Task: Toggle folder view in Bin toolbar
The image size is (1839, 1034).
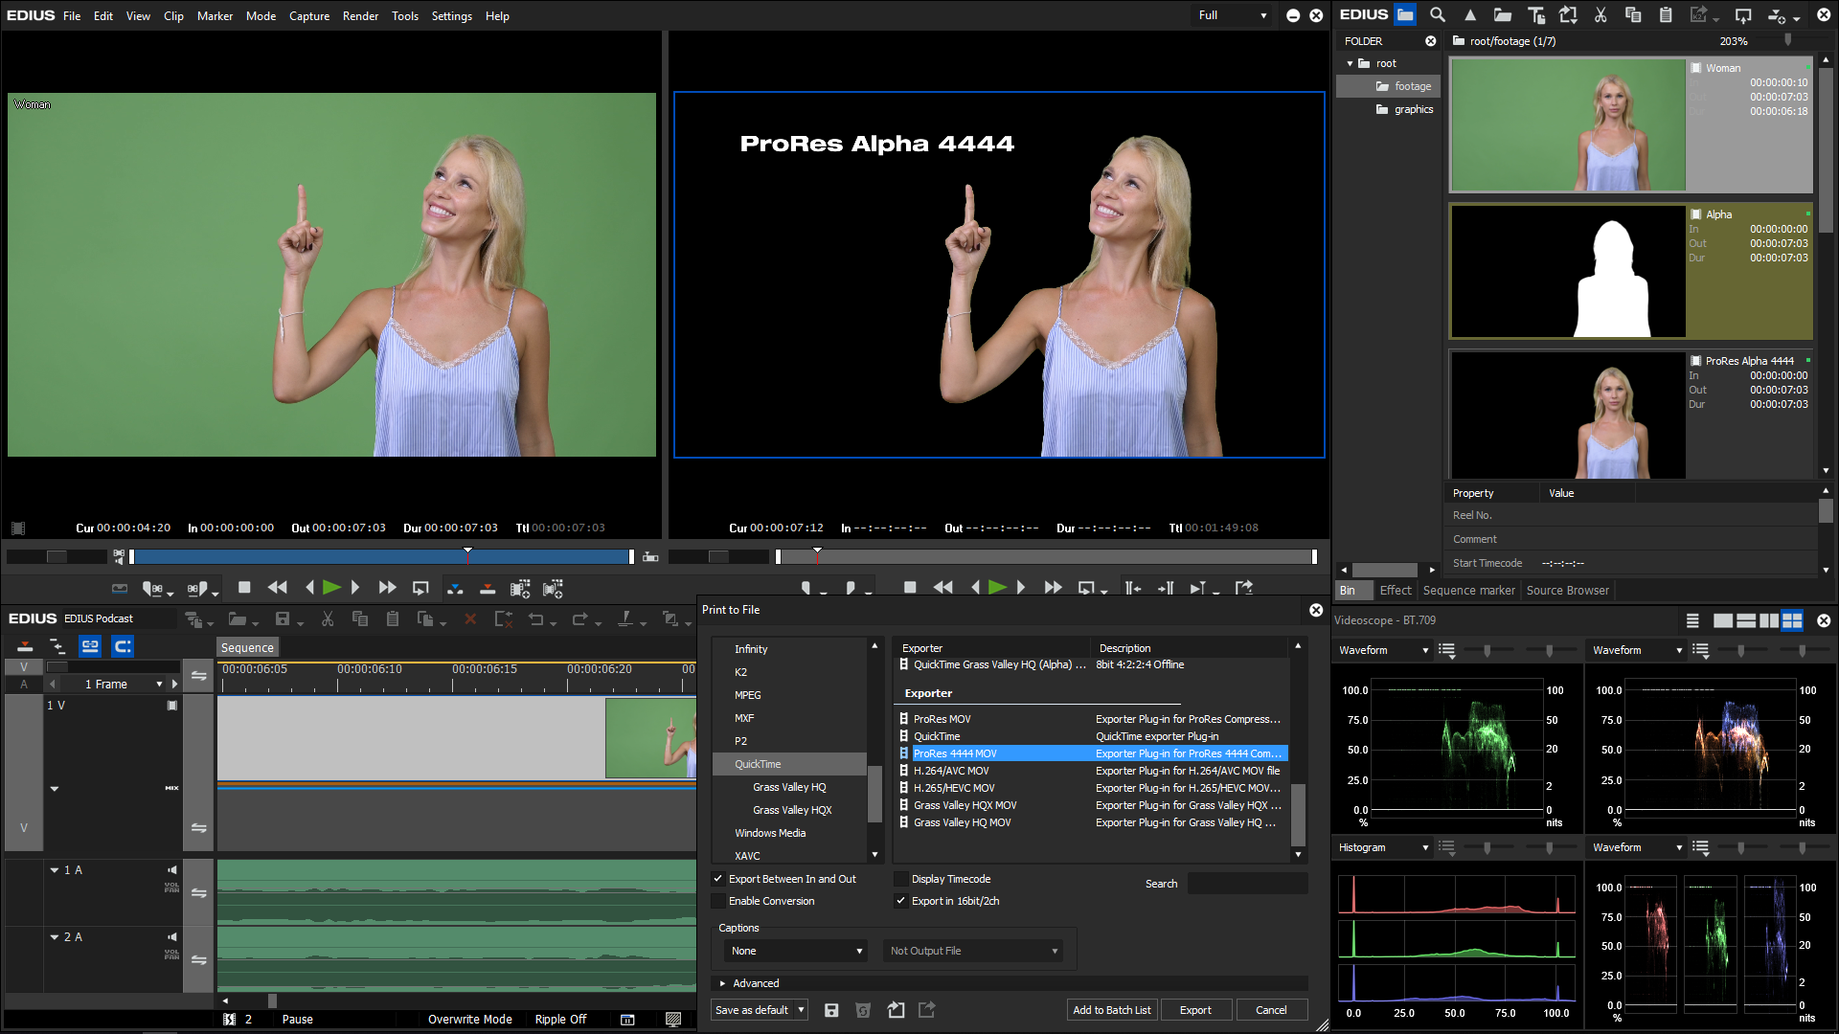Action: click(1405, 14)
